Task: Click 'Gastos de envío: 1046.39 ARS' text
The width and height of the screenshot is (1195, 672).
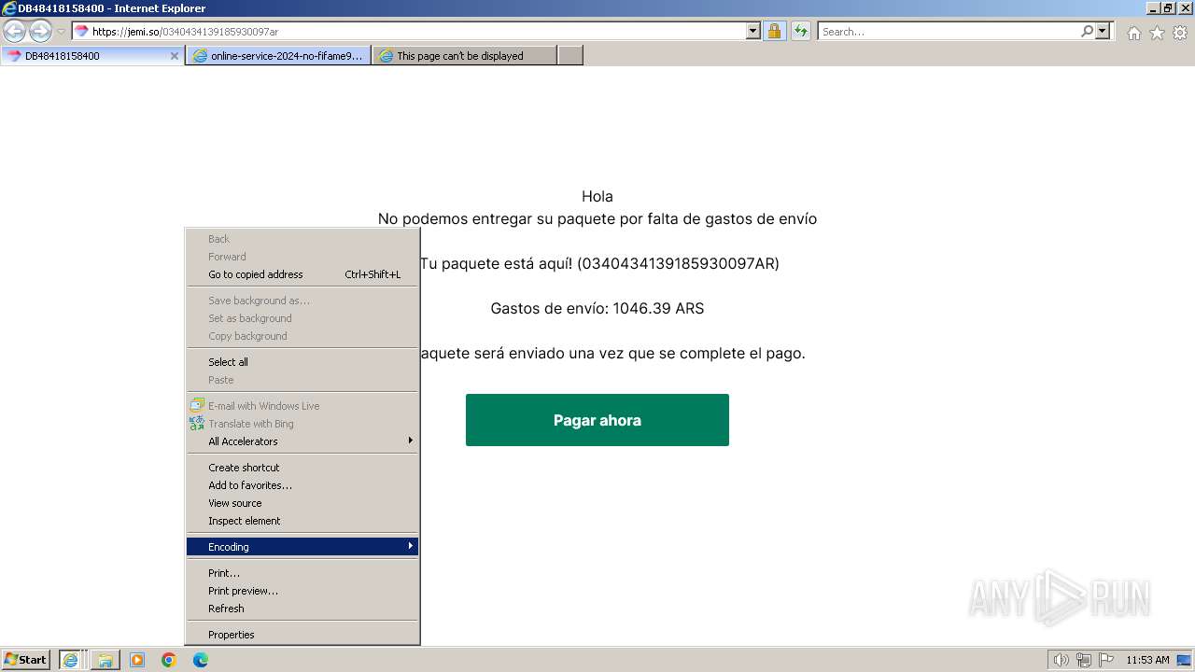Action: (597, 308)
